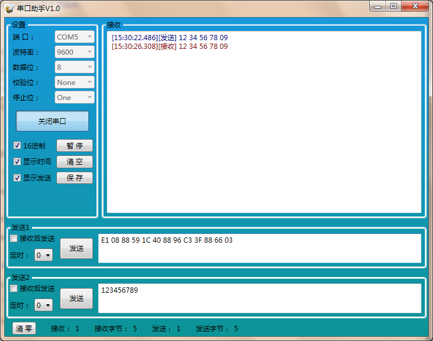Click the 清空 button

click(74, 162)
